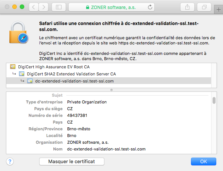The height and width of the screenshot is (171, 223).
Task: Click the Localité field label
Action: click(54, 136)
